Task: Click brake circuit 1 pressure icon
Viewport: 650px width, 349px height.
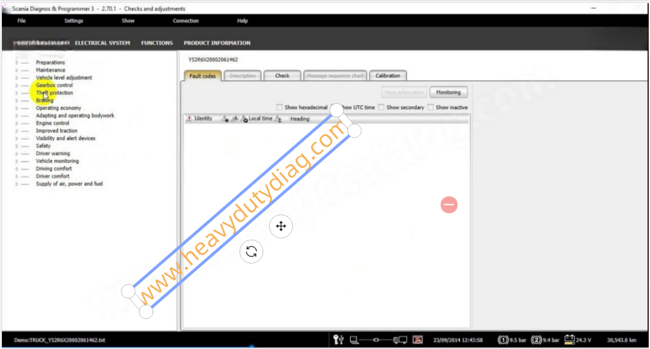Action: [x=503, y=340]
